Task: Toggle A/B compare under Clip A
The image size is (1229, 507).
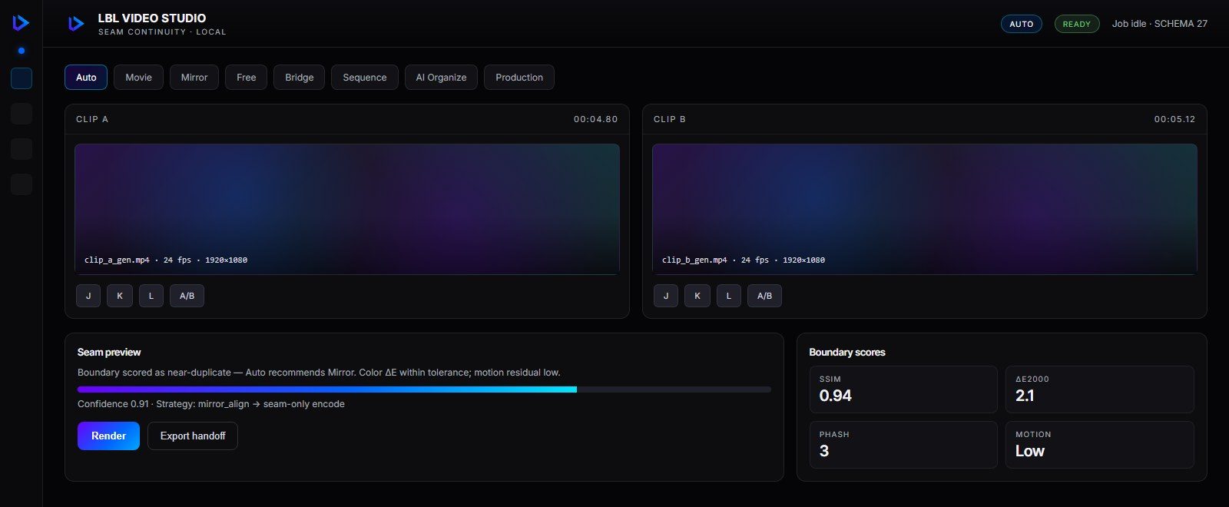Action: pyautogui.click(x=187, y=296)
